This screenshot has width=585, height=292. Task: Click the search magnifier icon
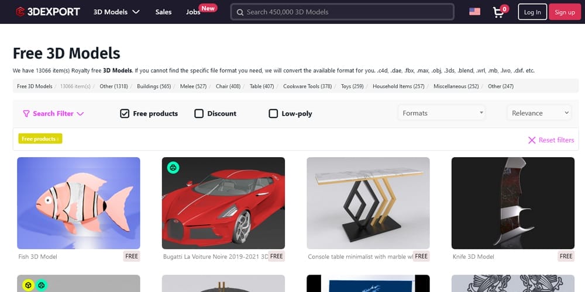coord(239,12)
